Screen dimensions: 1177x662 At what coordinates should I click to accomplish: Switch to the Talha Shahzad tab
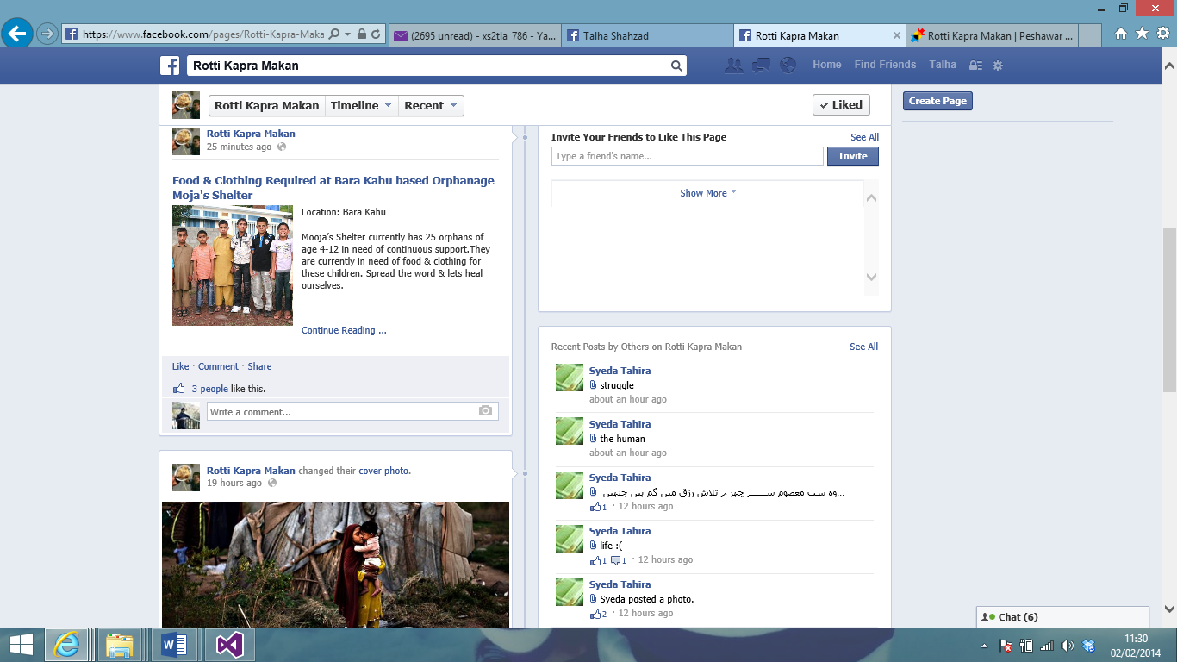coord(648,35)
